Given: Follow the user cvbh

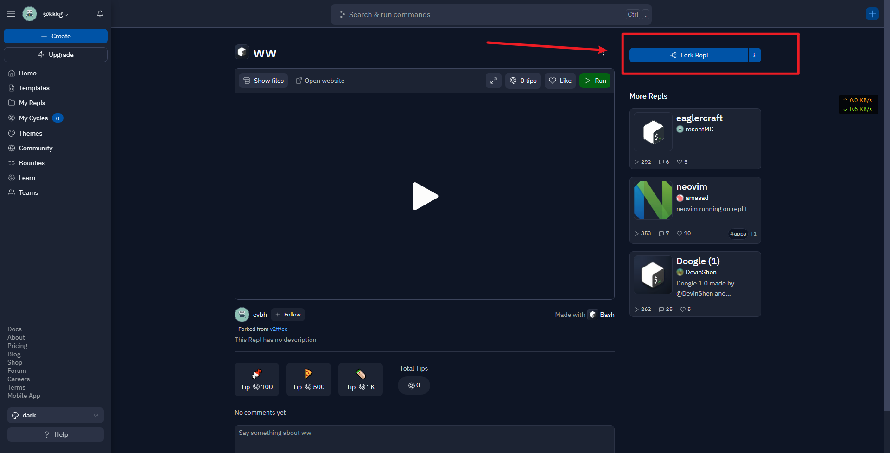Looking at the screenshot, I should pyautogui.click(x=288, y=315).
